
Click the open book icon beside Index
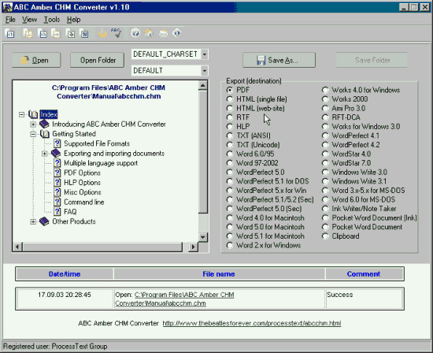point(33,114)
